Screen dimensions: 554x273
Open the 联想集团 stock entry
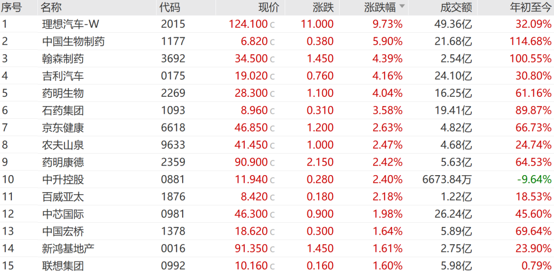pos(63,266)
